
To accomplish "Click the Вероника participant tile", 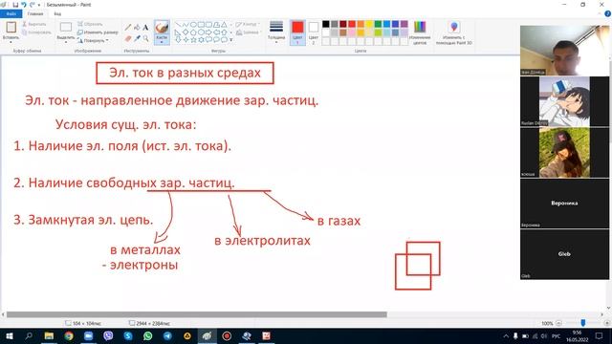I will pos(564,204).
